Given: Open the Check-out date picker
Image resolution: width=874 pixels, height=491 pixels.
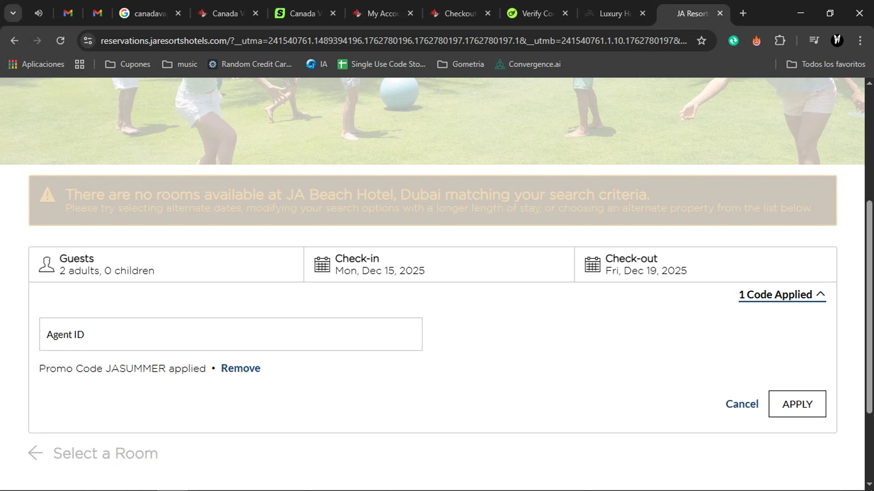Looking at the screenshot, I should [x=706, y=264].
